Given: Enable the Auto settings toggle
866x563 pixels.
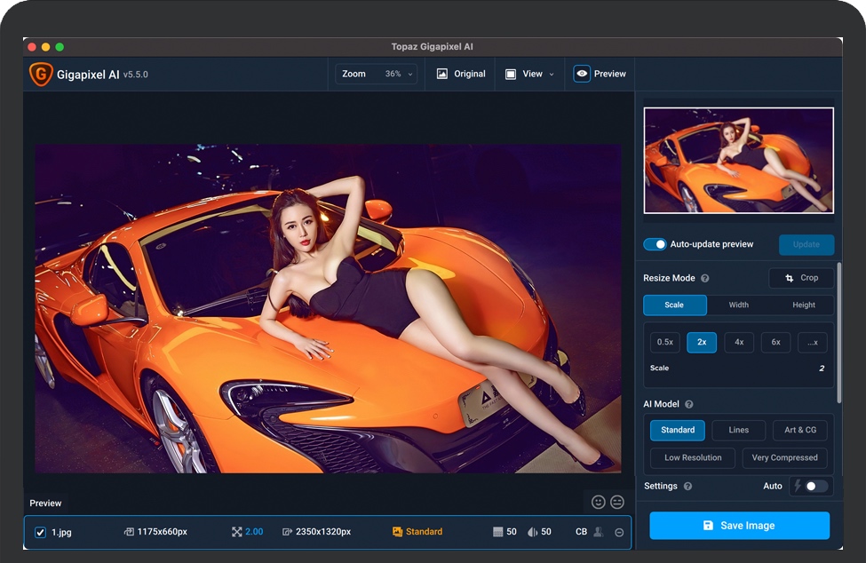Looking at the screenshot, I should click(x=815, y=486).
